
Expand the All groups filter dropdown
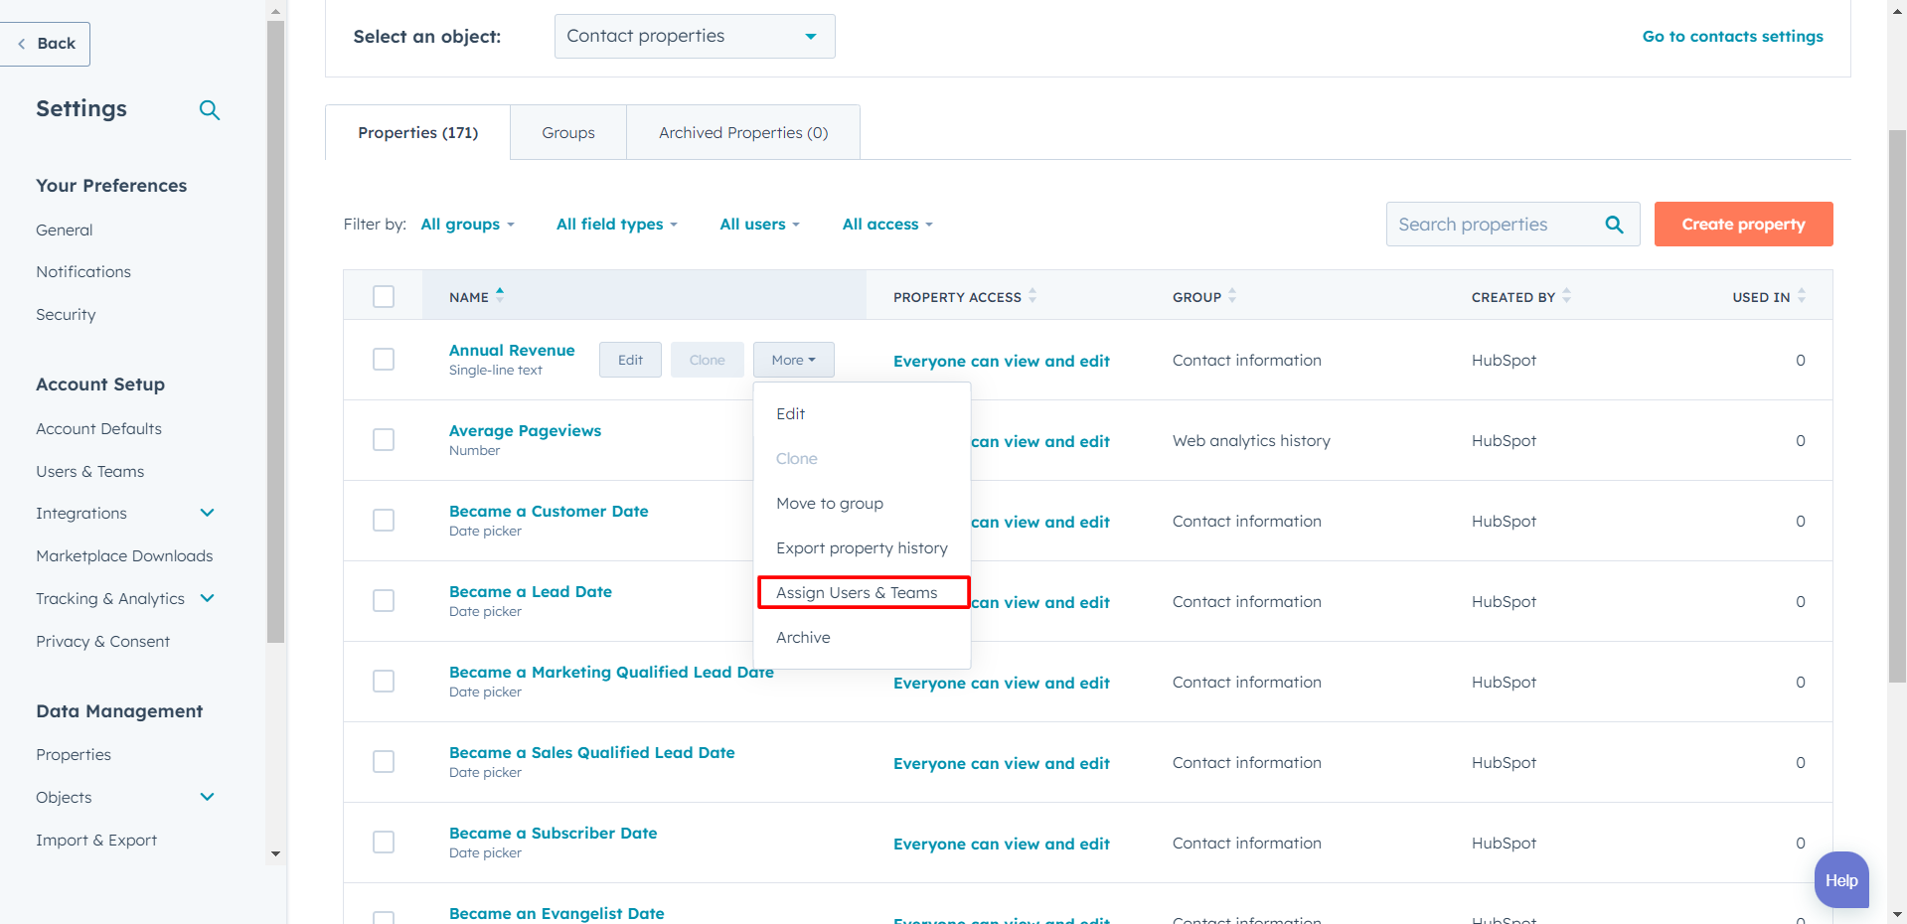coord(467,224)
